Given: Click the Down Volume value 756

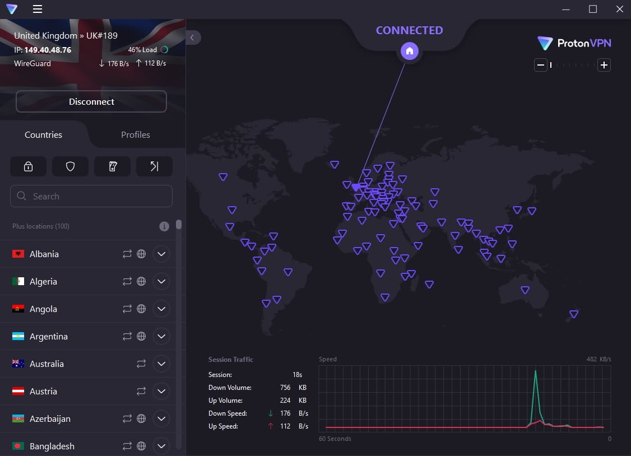Looking at the screenshot, I should (x=285, y=388).
